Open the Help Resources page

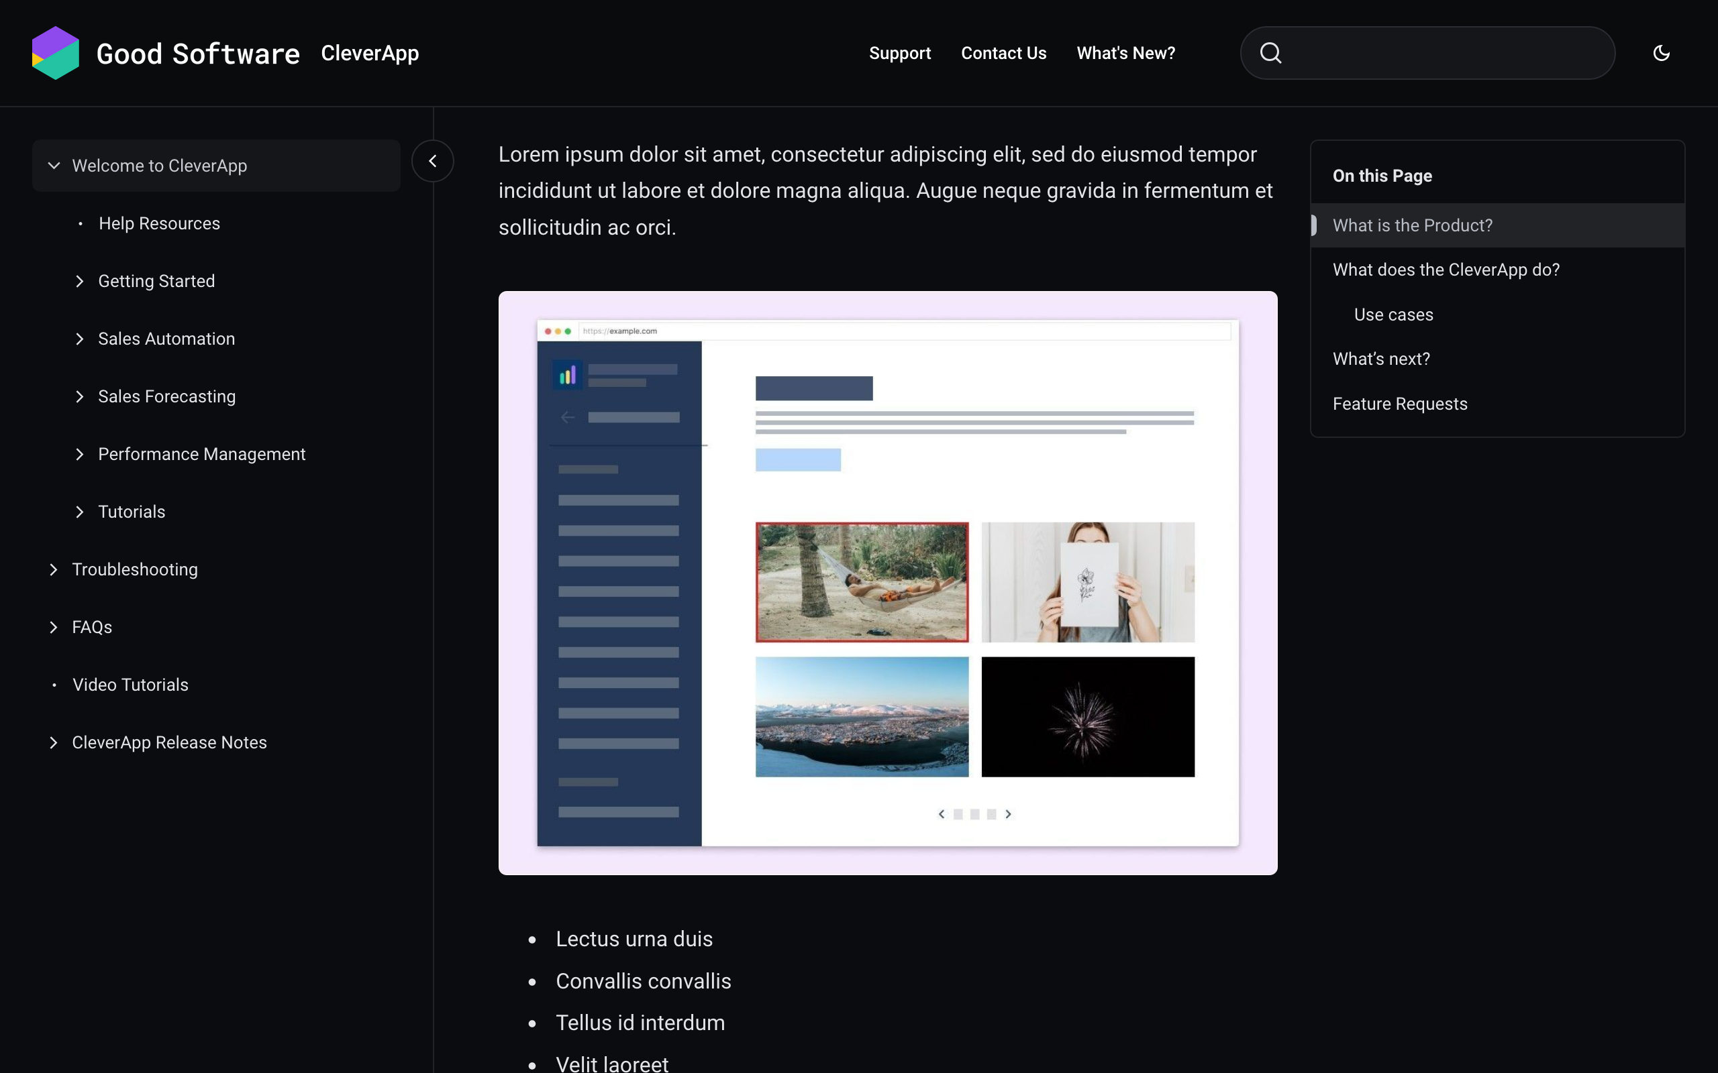(x=159, y=223)
